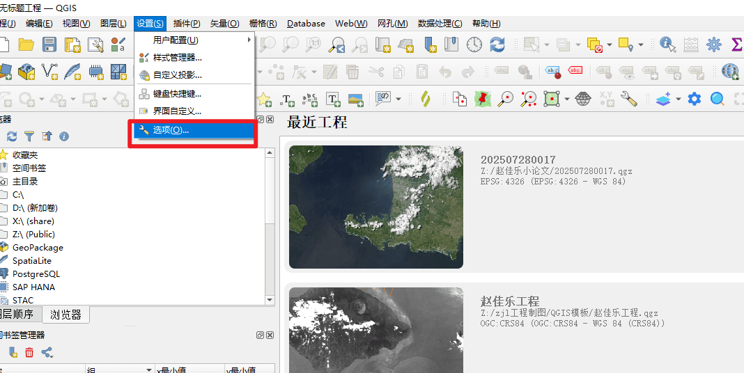The width and height of the screenshot is (744, 373).
Task: Refresh the Browser panel
Action: (12, 136)
